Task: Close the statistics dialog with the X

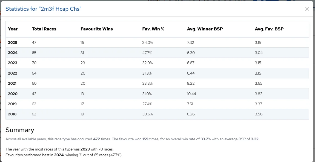Action: click(x=307, y=9)
